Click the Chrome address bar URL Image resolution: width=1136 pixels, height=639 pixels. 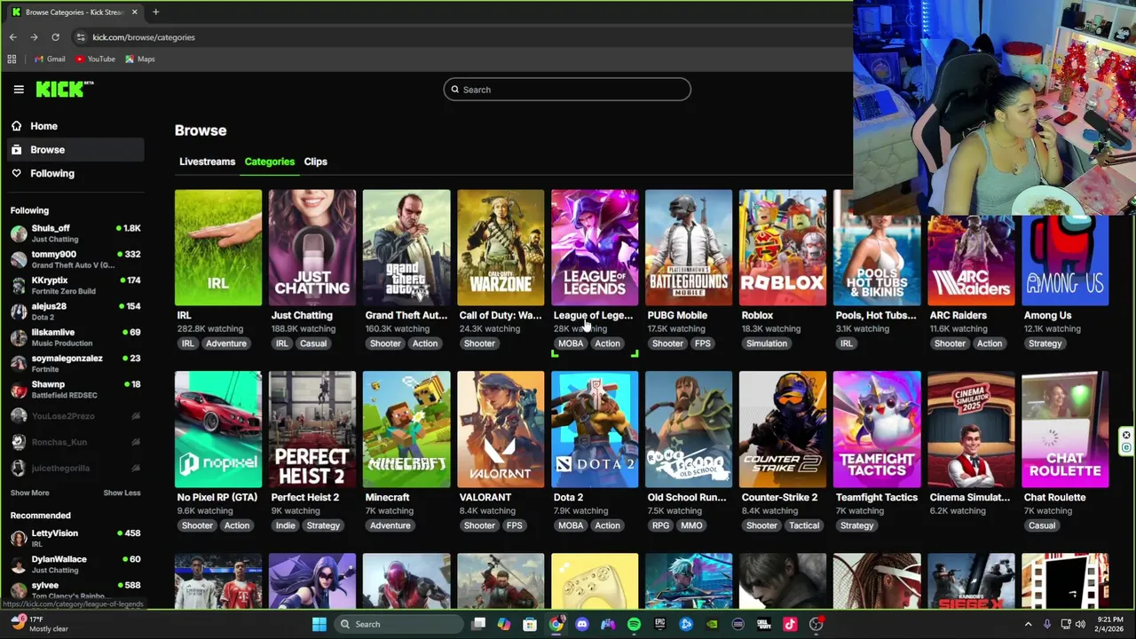click(x=144, y=37)
